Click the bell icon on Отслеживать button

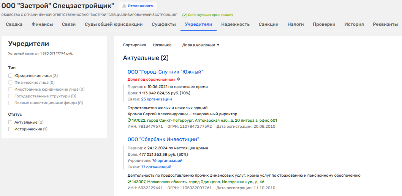124,6
